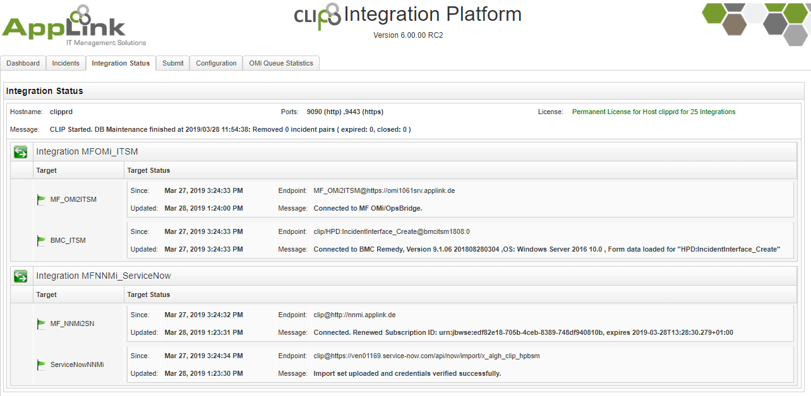Click the ven01169.service-now.com endpoint text
The image size is (811, 396).
pyautogui.click(x=426, y=356)
